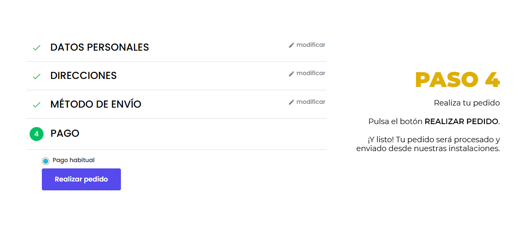Select the Pago habitual radio button

46,161
